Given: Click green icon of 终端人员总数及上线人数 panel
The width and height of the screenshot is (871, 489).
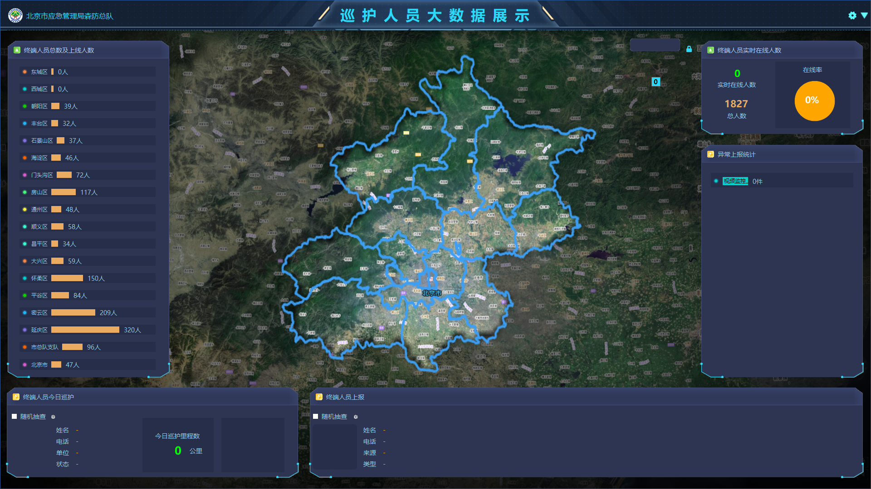Looking at the screenshot, I should tap(17, 50).
